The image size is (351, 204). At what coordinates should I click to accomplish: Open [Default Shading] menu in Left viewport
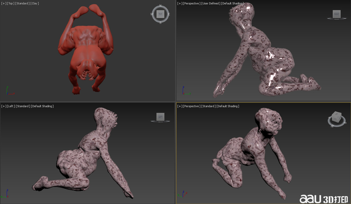point(42,106)
